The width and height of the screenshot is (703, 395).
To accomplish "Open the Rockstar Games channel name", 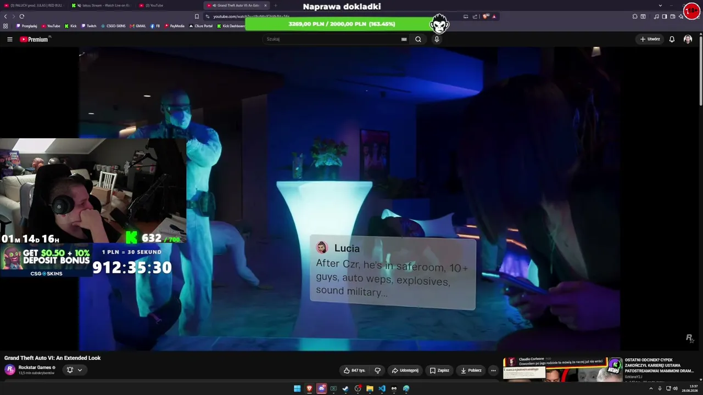I will point(35,368).
